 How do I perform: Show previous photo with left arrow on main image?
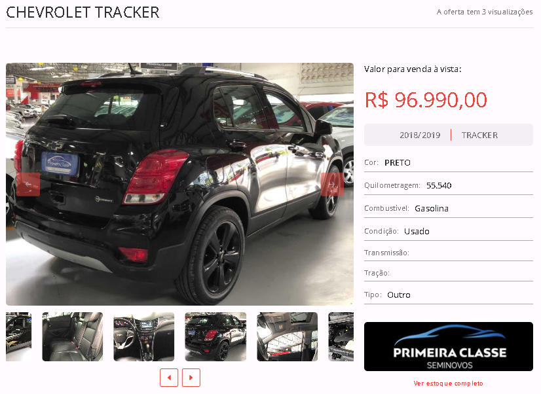tap(28, 185)
